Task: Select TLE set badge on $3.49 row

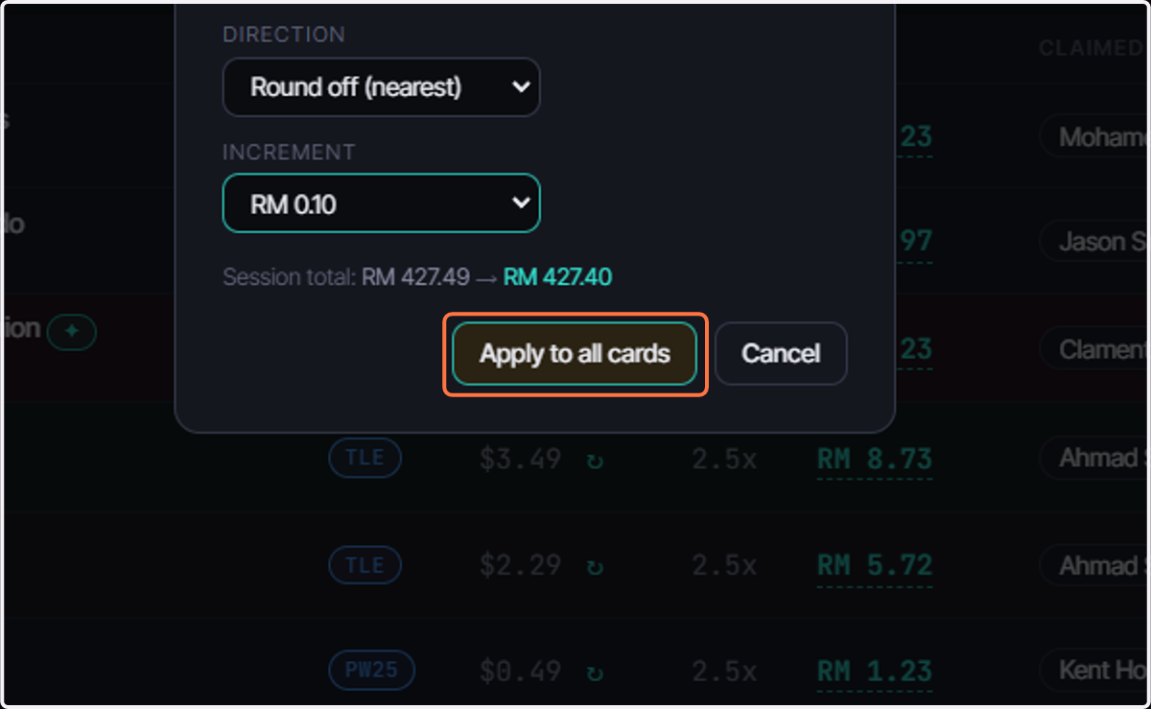Action: tap(364, 459)
